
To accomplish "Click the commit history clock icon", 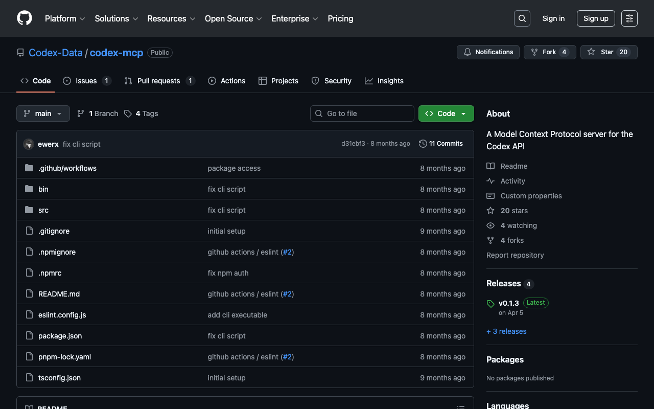I will click(423, 144).
